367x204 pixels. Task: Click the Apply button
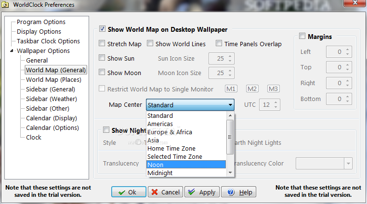[x=202, y=192]
